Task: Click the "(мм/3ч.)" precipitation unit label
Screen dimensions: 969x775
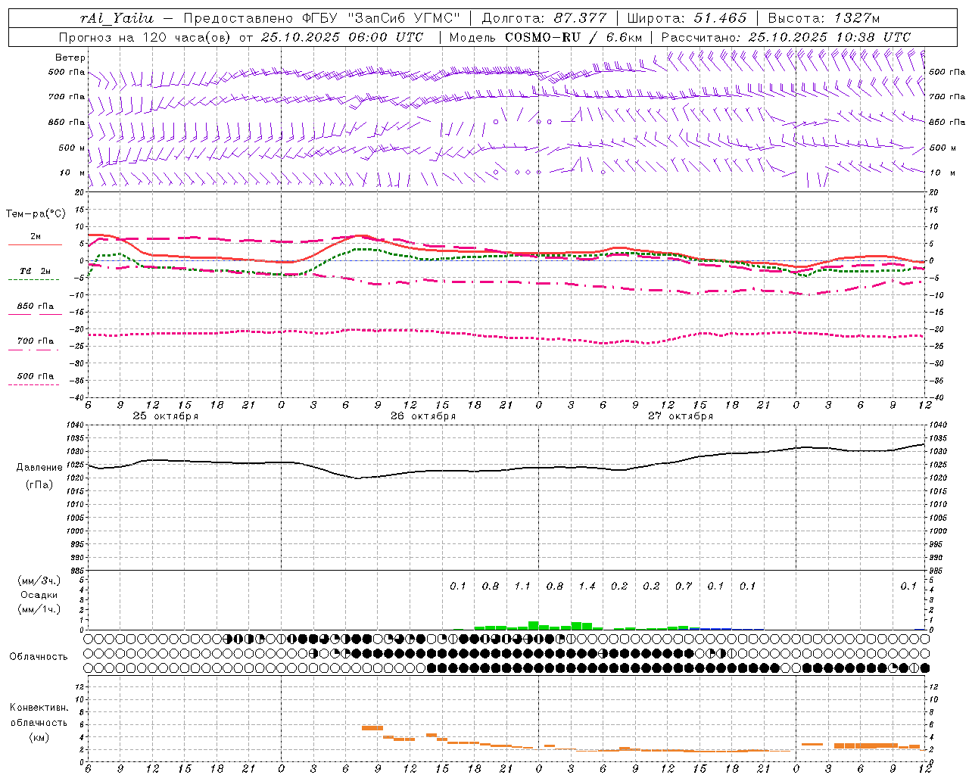Action: [39, 580]
